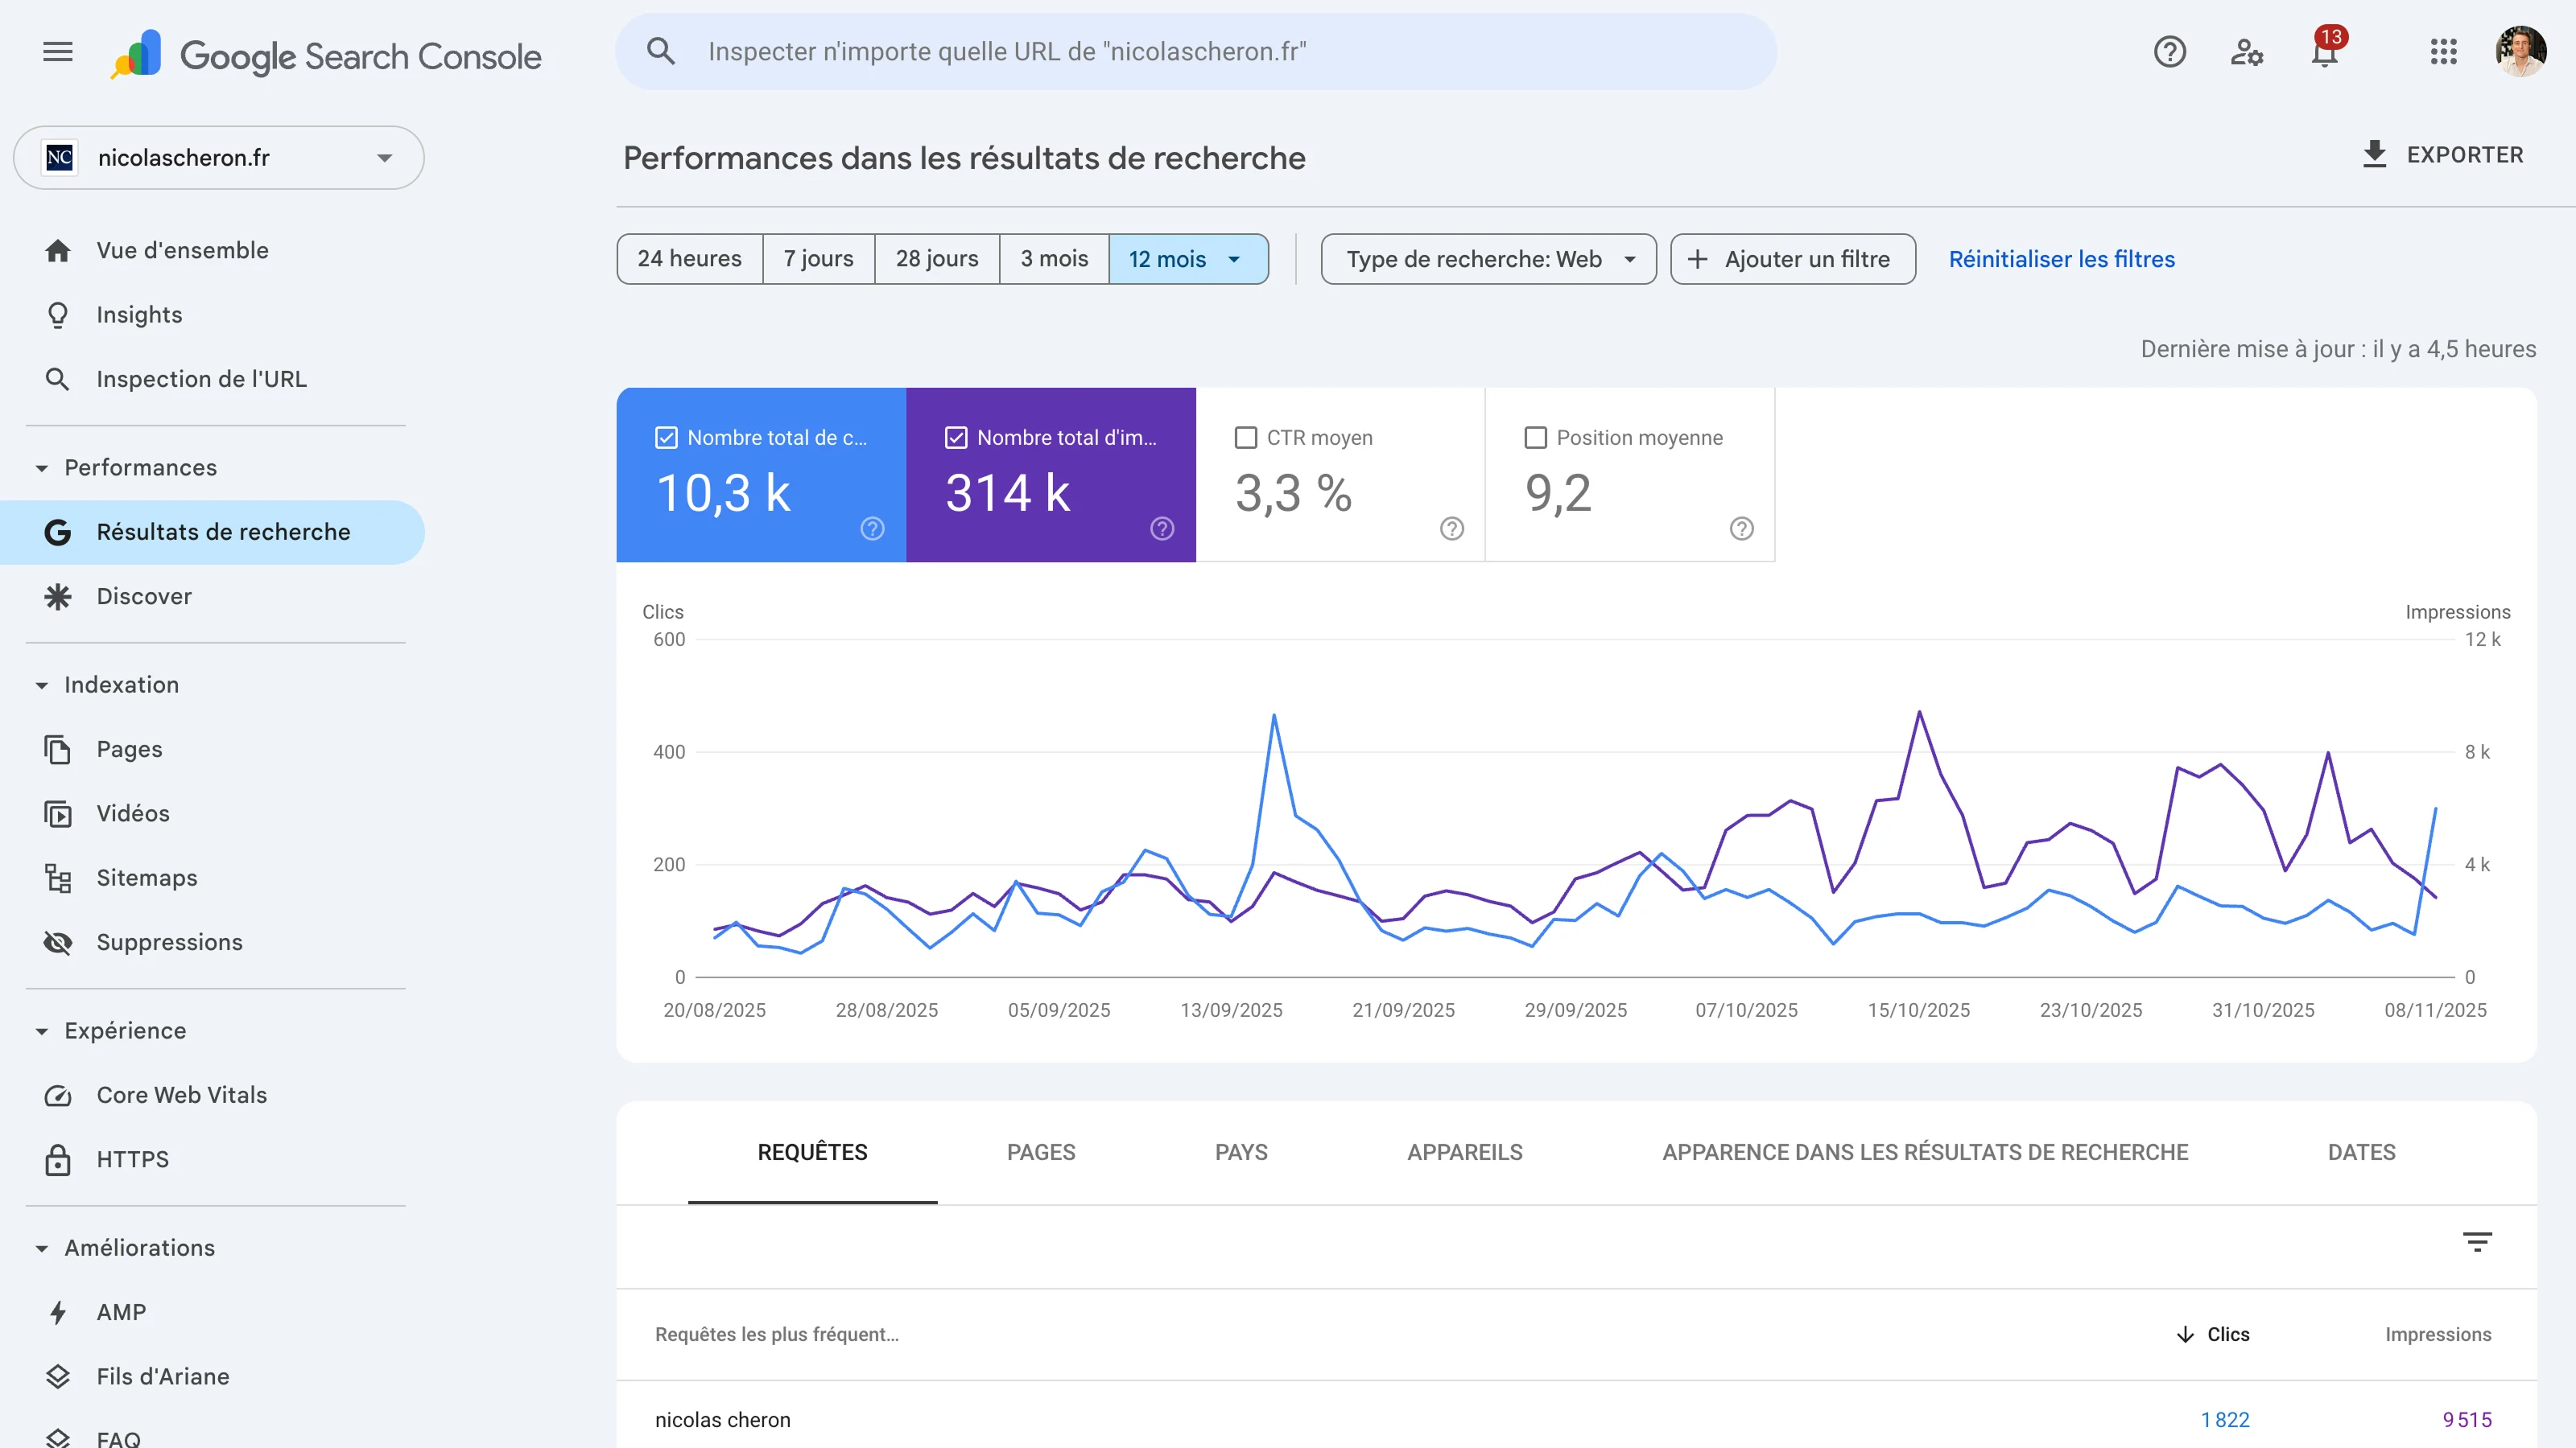Switch to the APPAREILS tab
The height and width of the screenshot is (1448, 2576).
tap(1464, 1152)
